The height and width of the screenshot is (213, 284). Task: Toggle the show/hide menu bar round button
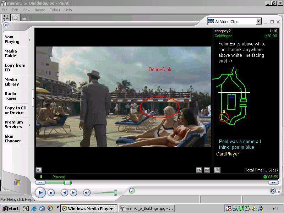(6, 24)
